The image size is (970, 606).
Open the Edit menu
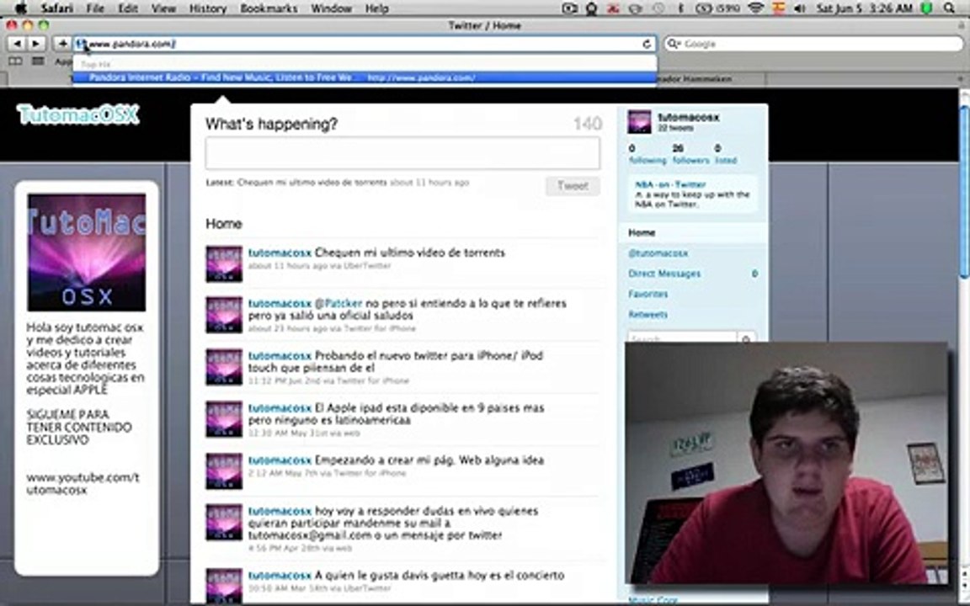point(128,8)
